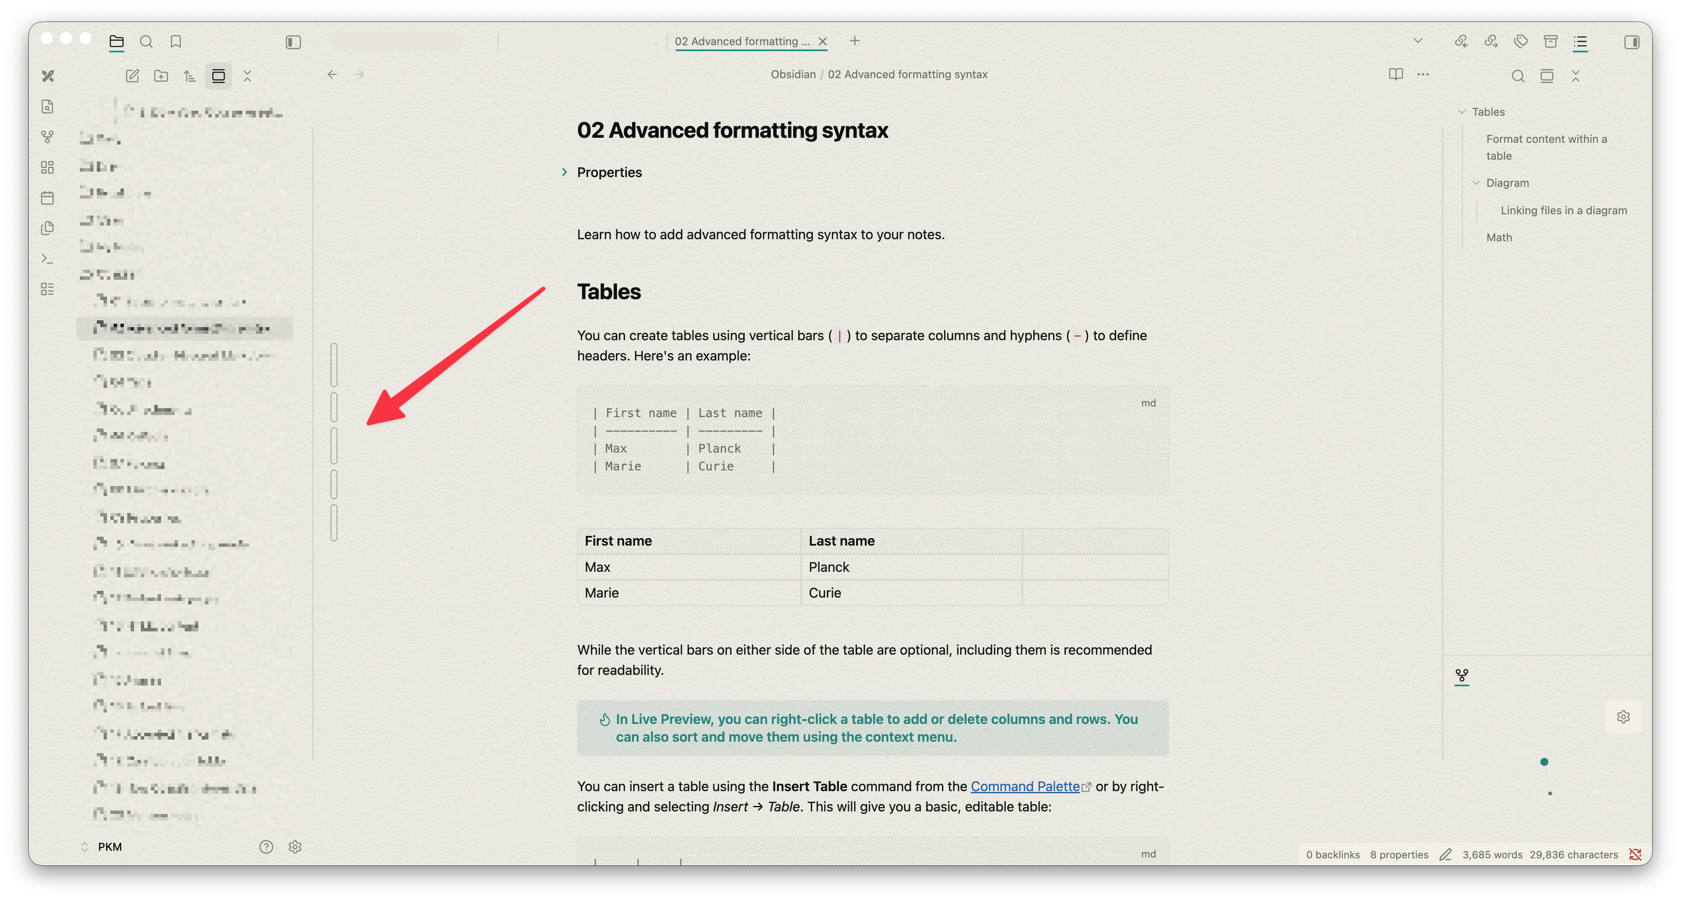This screenshot has height=901, width=1681.
Task: Click '29,836 characters' in status bar
Action: [1573, 855]
